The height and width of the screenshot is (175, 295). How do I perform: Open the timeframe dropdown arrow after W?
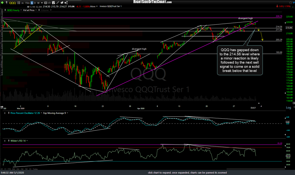[x=42, y=3]
